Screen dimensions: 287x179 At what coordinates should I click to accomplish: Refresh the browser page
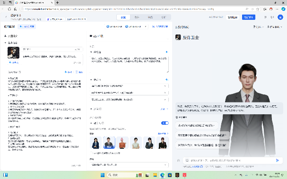pos(9,9)
